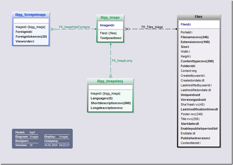This screenshot has width=233, height=165.
Task: Select the Bigg_image table header
Action: 110,18
